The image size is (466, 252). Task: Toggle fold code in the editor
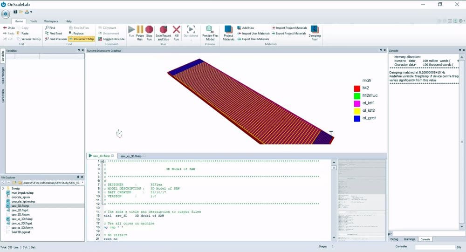[x=111, y=39]
